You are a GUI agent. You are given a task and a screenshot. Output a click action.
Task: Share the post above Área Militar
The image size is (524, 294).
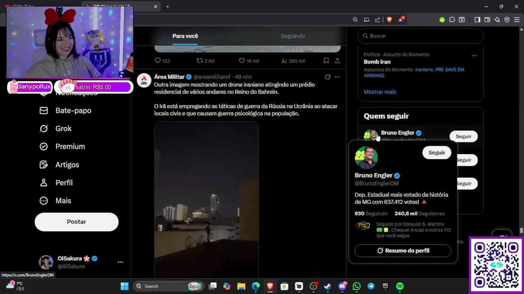tap(337, 61)
